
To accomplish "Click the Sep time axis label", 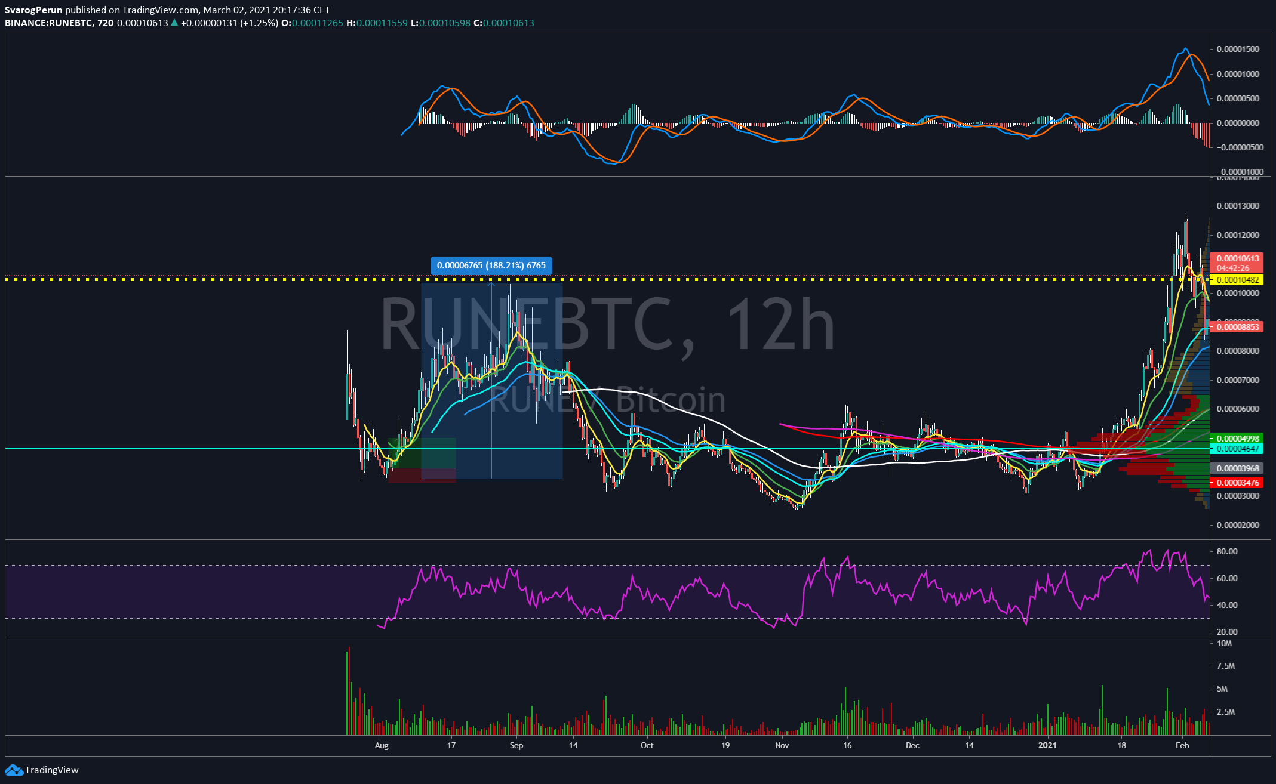I will tap(516, 745).
